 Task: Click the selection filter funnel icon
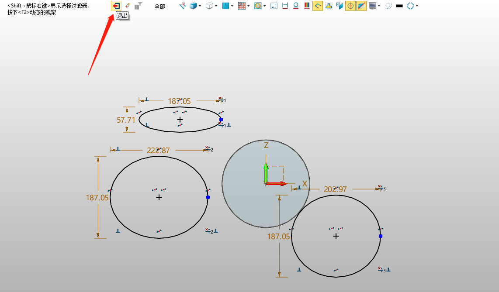[138, 6]
